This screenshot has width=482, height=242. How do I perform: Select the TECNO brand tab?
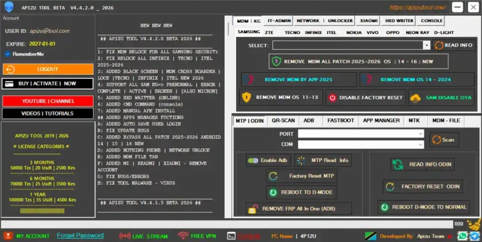(292, 32)
